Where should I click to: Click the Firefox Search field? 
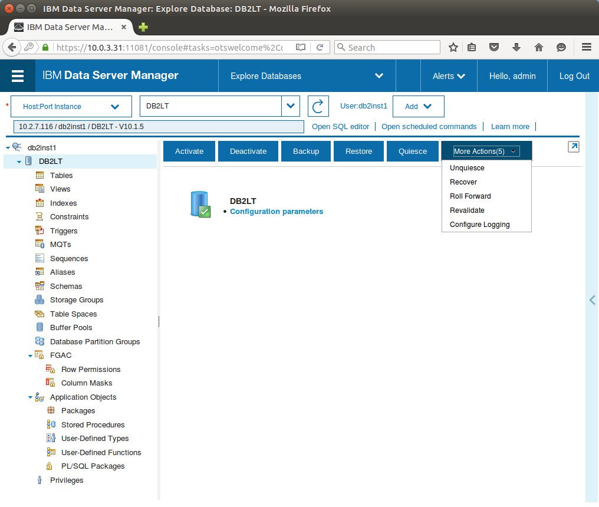tap(387, 47)
